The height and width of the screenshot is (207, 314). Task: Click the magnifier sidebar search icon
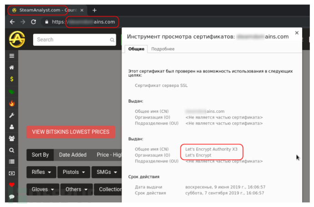coord(12,150)
